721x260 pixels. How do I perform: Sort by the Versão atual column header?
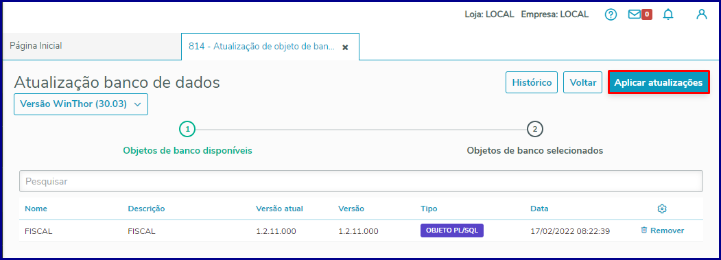[279, 209]
